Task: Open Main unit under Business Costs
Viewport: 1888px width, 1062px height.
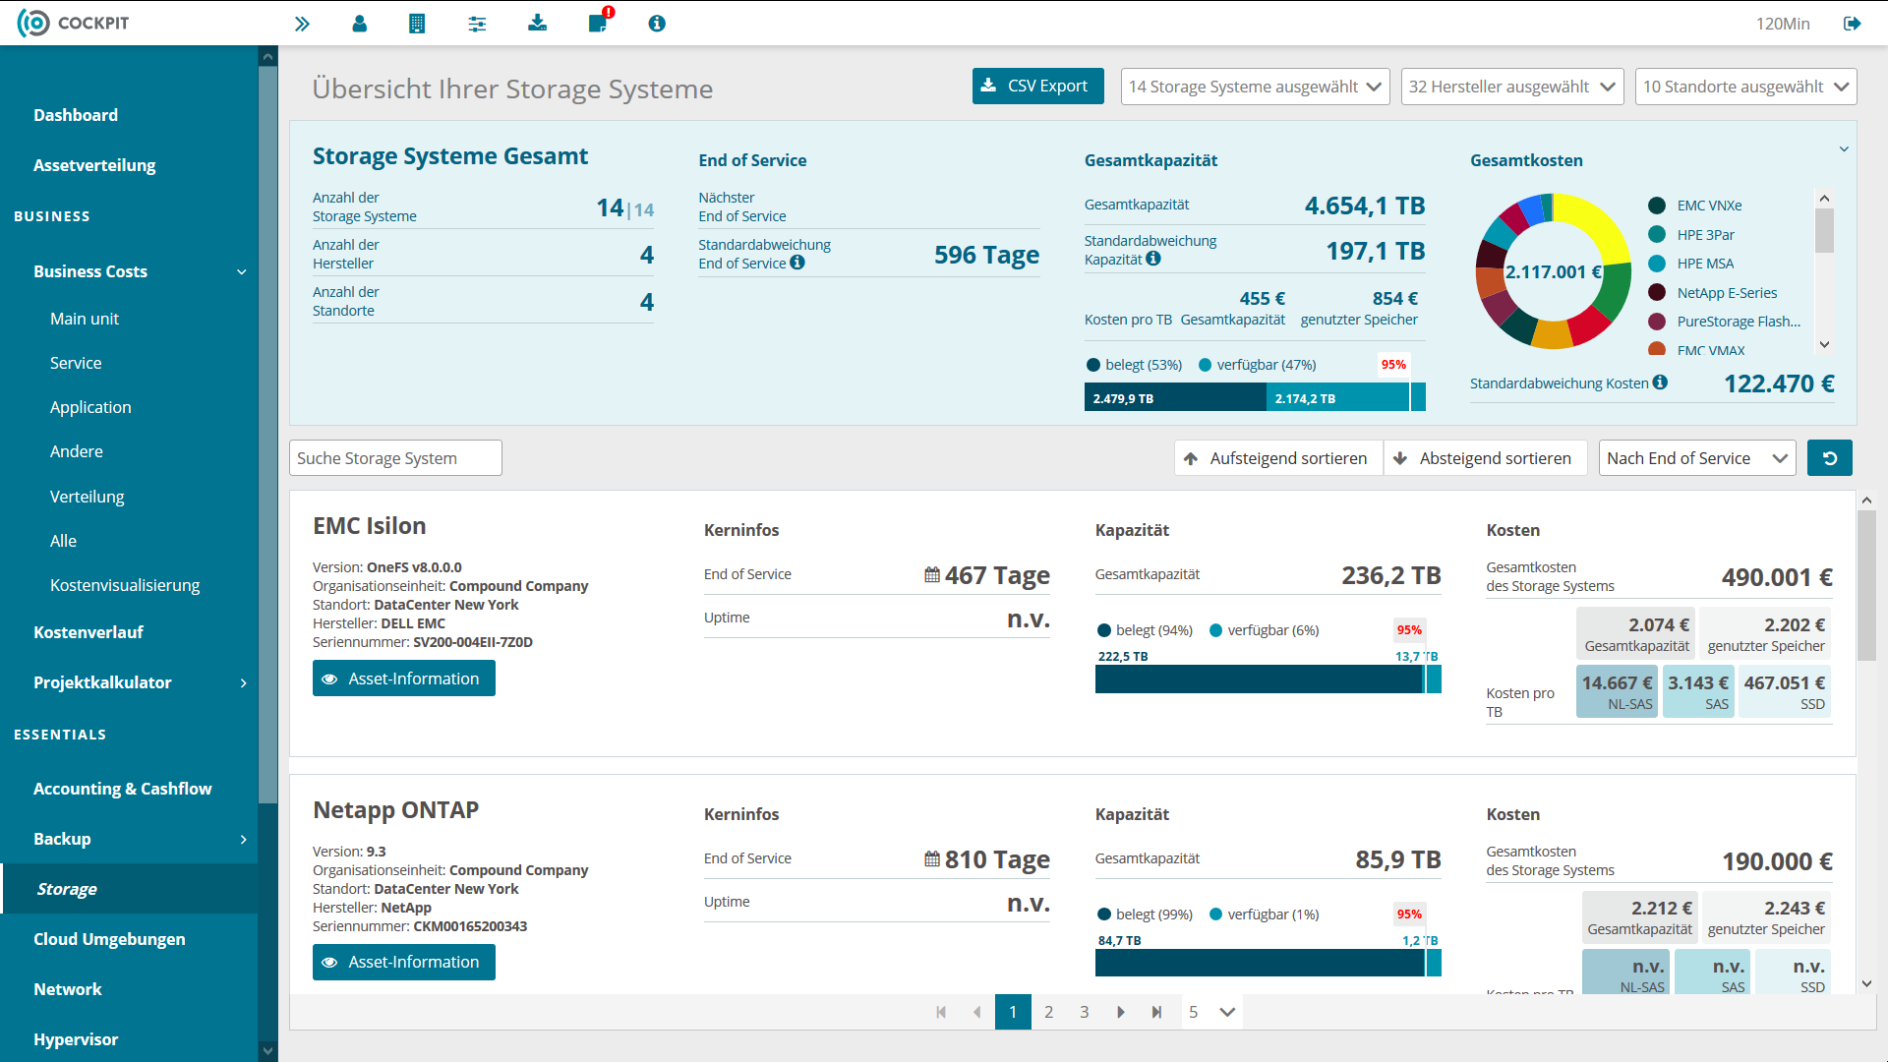Action: (85, 319)
